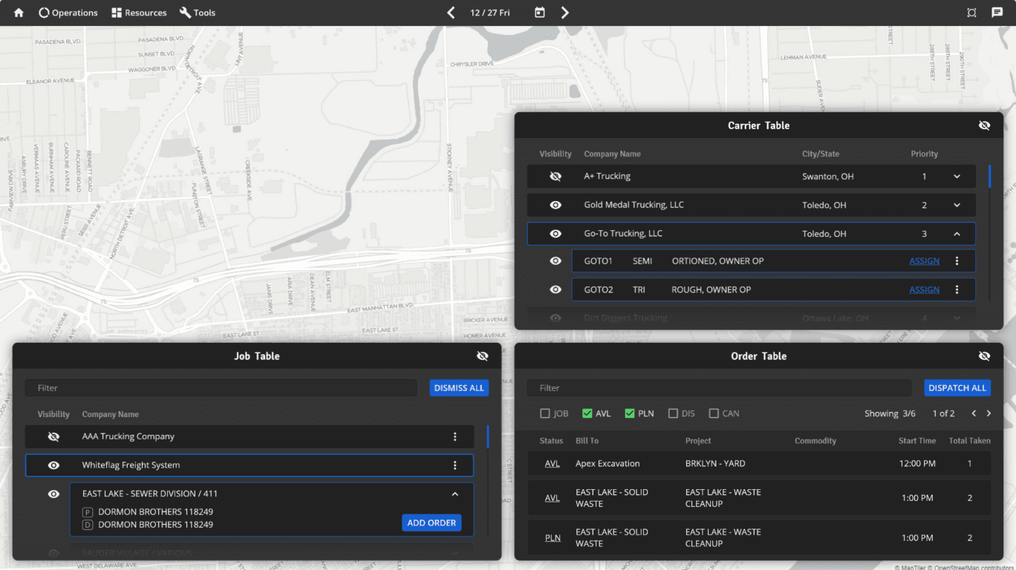Toggle visibility of Gold Medal Trucking
Screen dimensions: 1016x570
[x=556, y=205]
